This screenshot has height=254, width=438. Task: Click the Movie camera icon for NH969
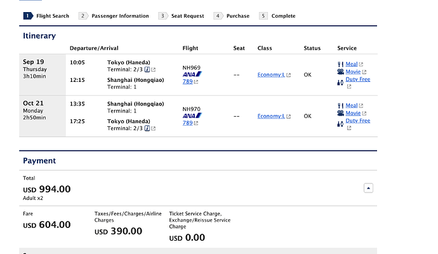340,72
